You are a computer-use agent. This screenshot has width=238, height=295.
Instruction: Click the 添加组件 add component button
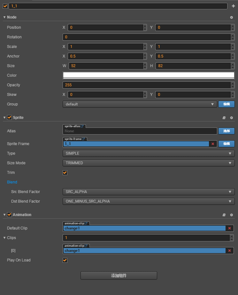[x=119, y=276]
